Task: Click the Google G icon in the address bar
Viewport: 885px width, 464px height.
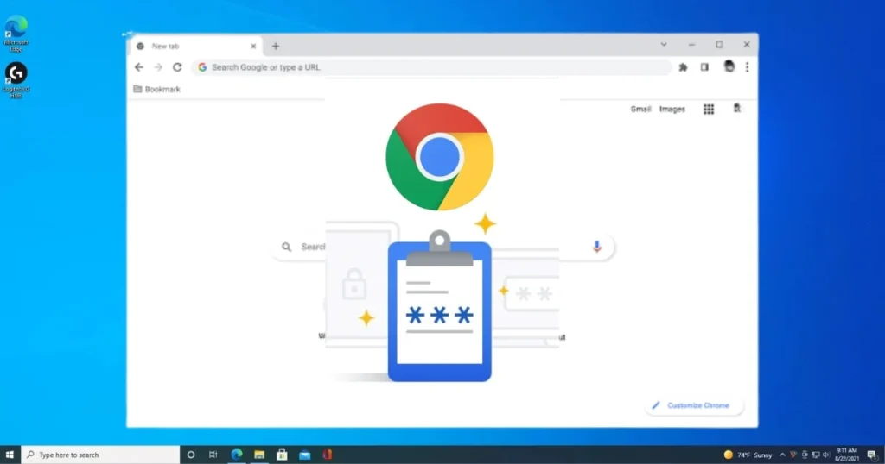Action: (202, 67)
